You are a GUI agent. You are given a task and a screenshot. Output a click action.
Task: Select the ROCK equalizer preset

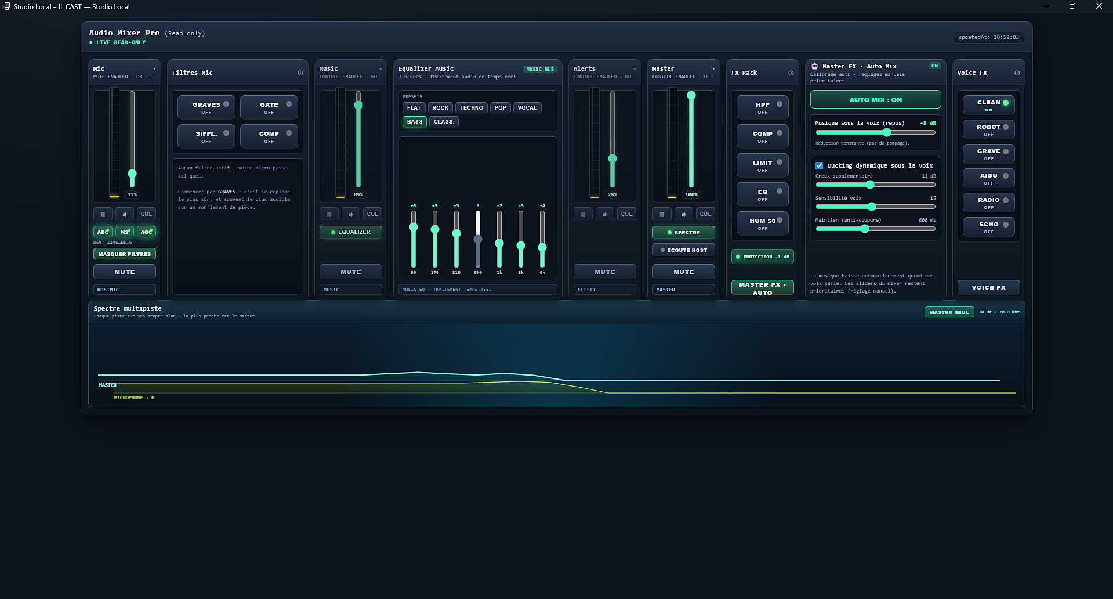click(440, 108)
